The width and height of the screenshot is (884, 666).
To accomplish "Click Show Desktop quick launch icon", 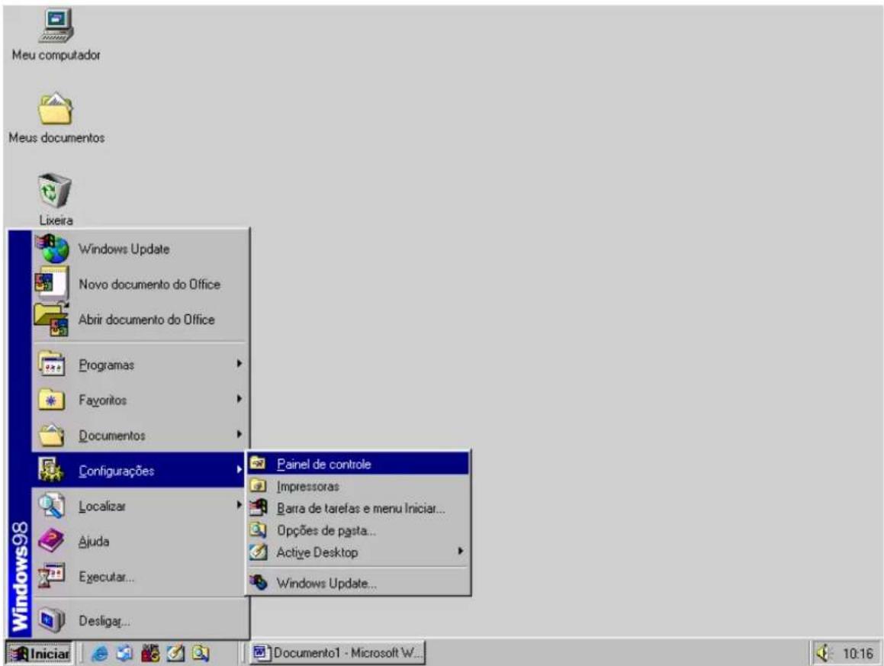I will [175, 654].
